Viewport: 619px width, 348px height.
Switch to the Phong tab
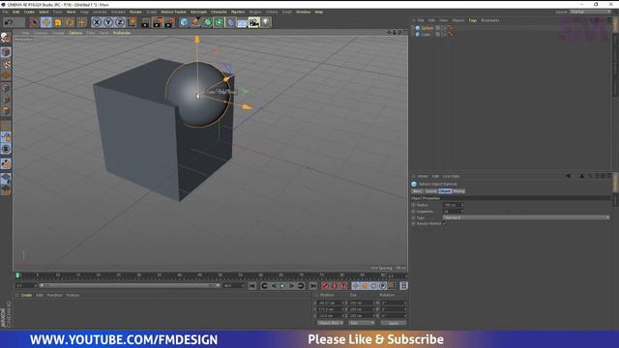click(x=458, y=191)
